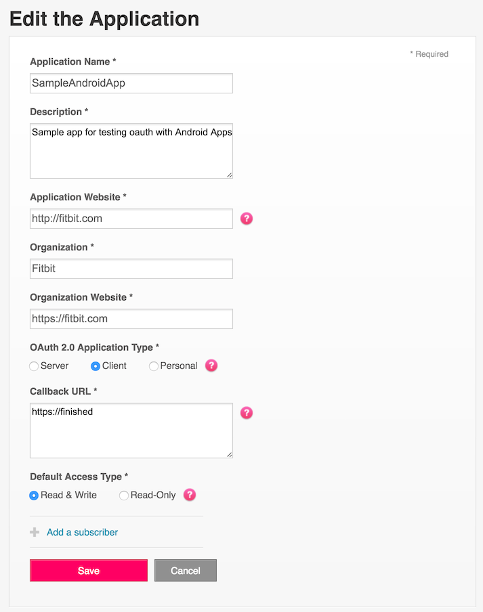Screen dimensions: 483x612
Task: Select the Client application type
Action: 95,366
